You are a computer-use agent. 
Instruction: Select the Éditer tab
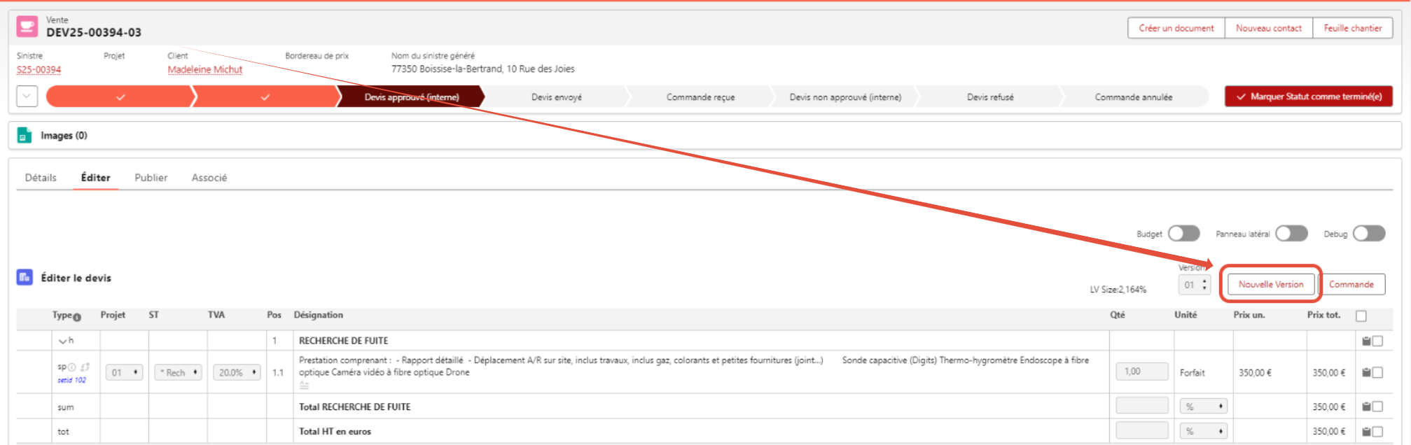coord(95,178)
